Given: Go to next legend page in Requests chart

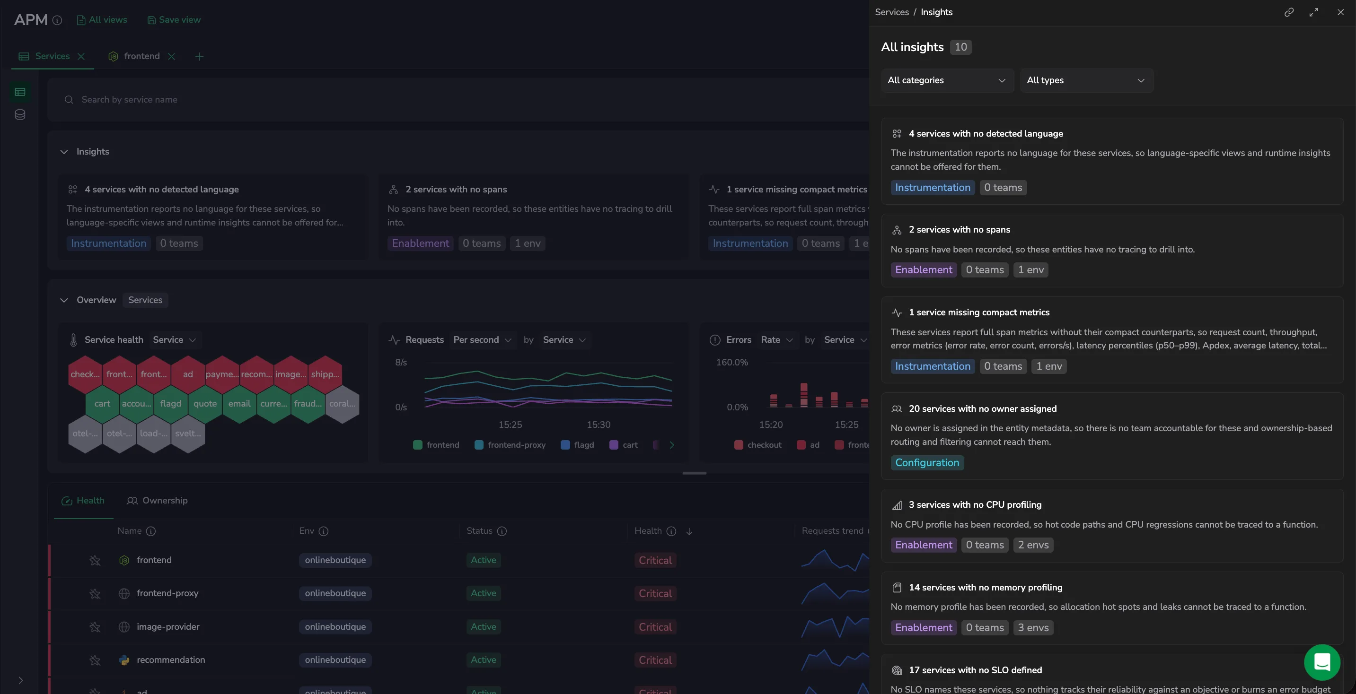Looking at the screenshot, I should pyautogui.click(x=671, y=445).
